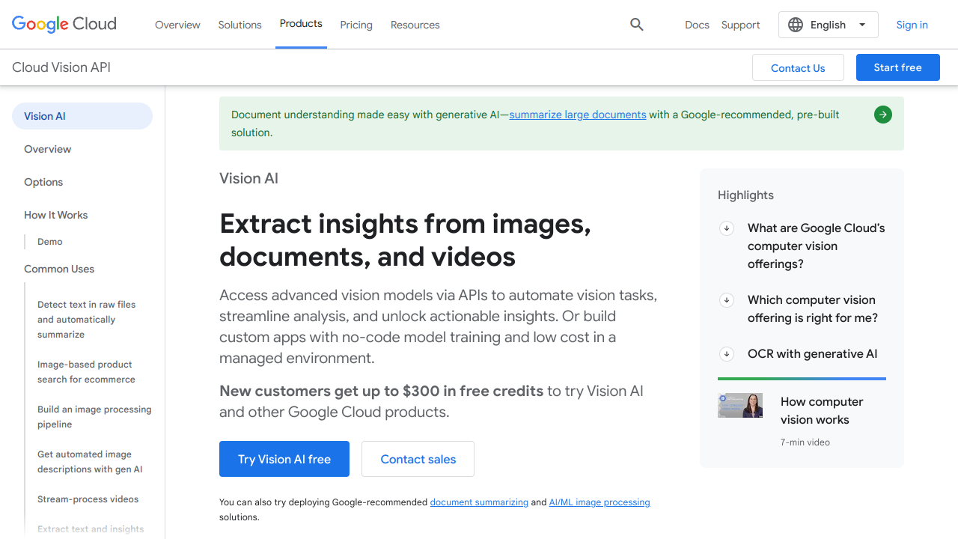Select the Products tab

[301, 24]
